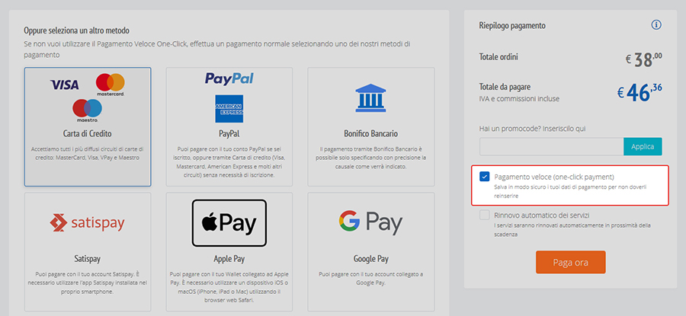Choose the Google Pay title text

371,259
